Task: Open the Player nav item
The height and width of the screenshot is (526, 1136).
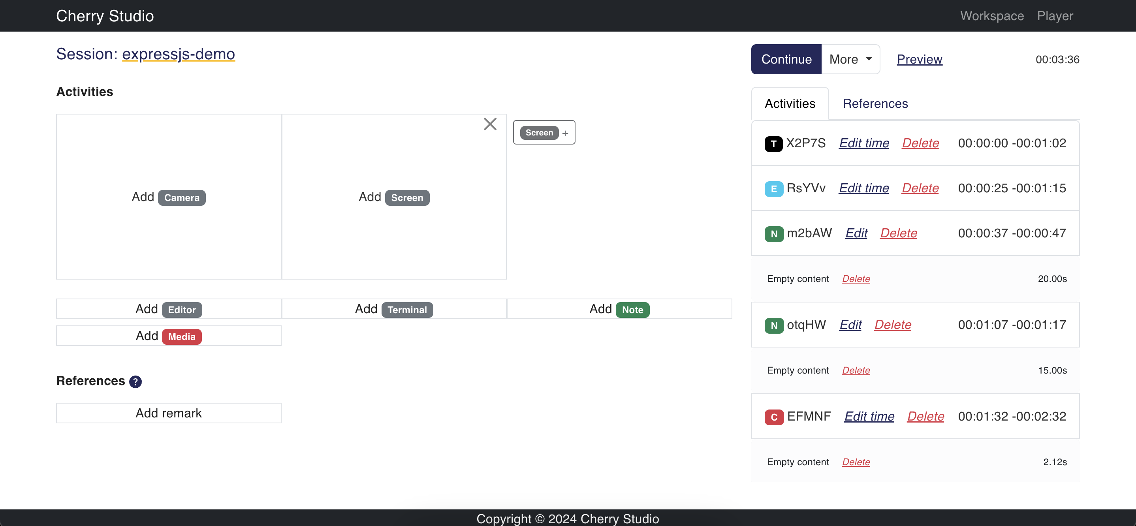Action: 1055,16
